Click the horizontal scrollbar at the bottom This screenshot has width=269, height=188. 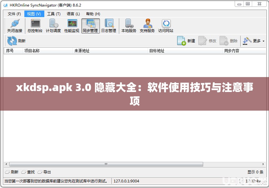tap(105, 164)
